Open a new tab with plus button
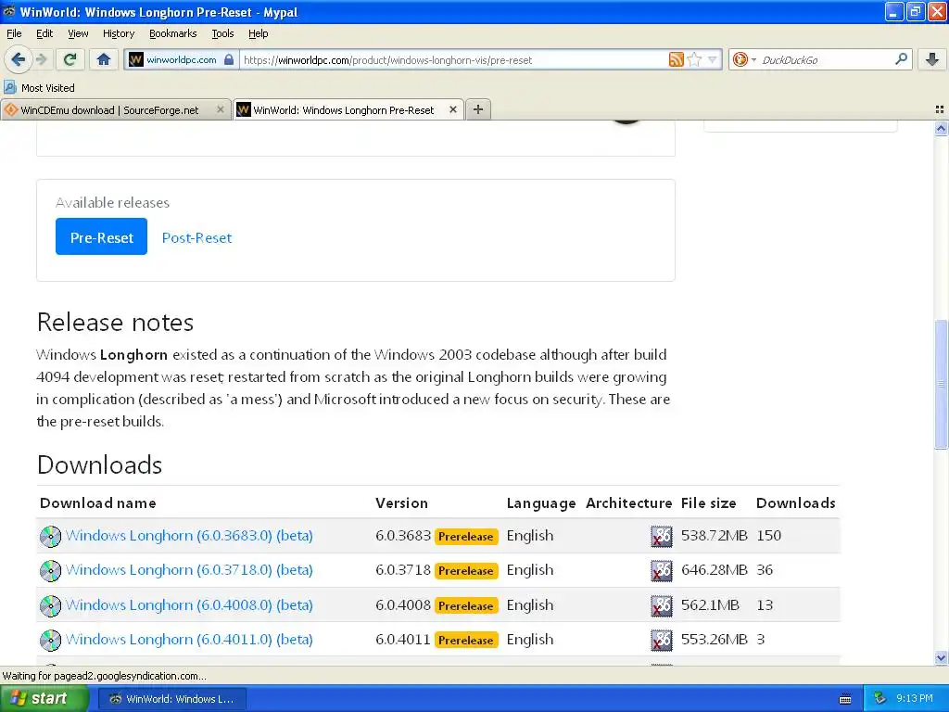The width and height of the screenshot is (949, 712). [x=478, y=109]
